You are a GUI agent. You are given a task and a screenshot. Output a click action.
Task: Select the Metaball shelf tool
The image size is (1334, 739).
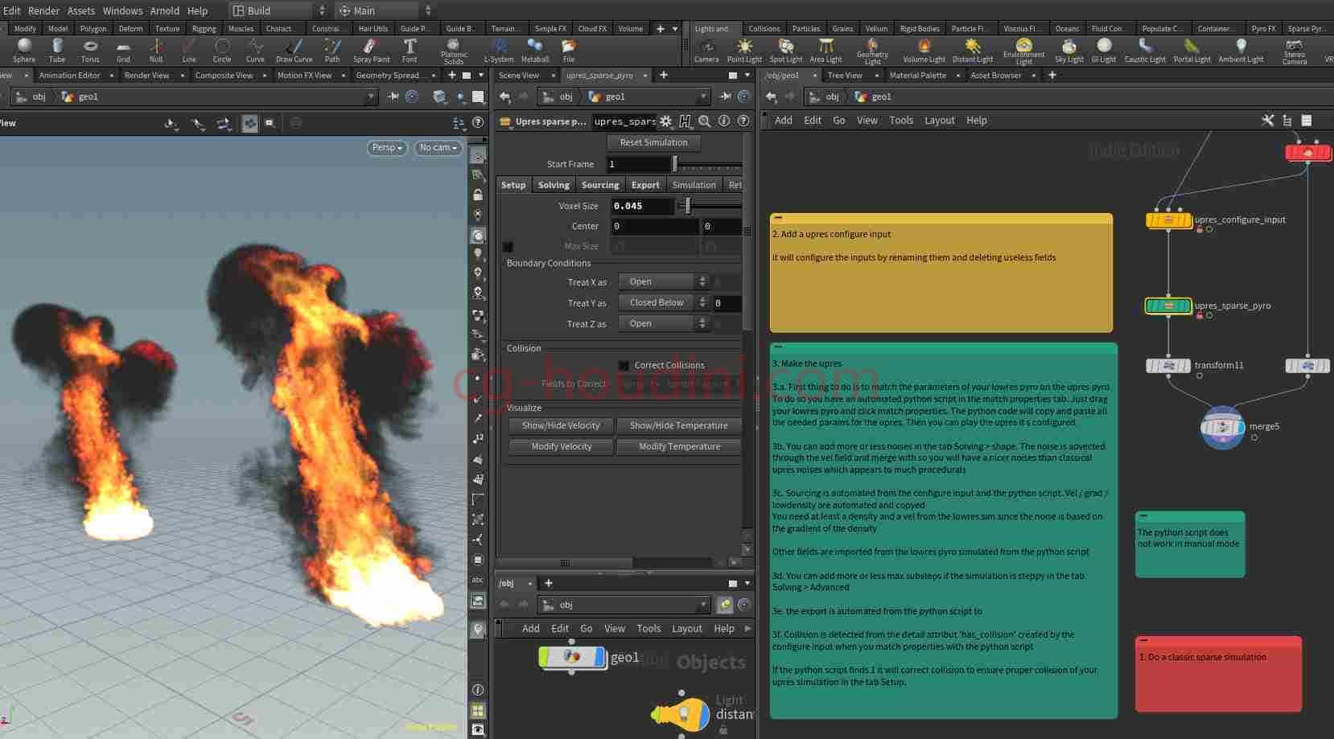(x=535, y=51)
